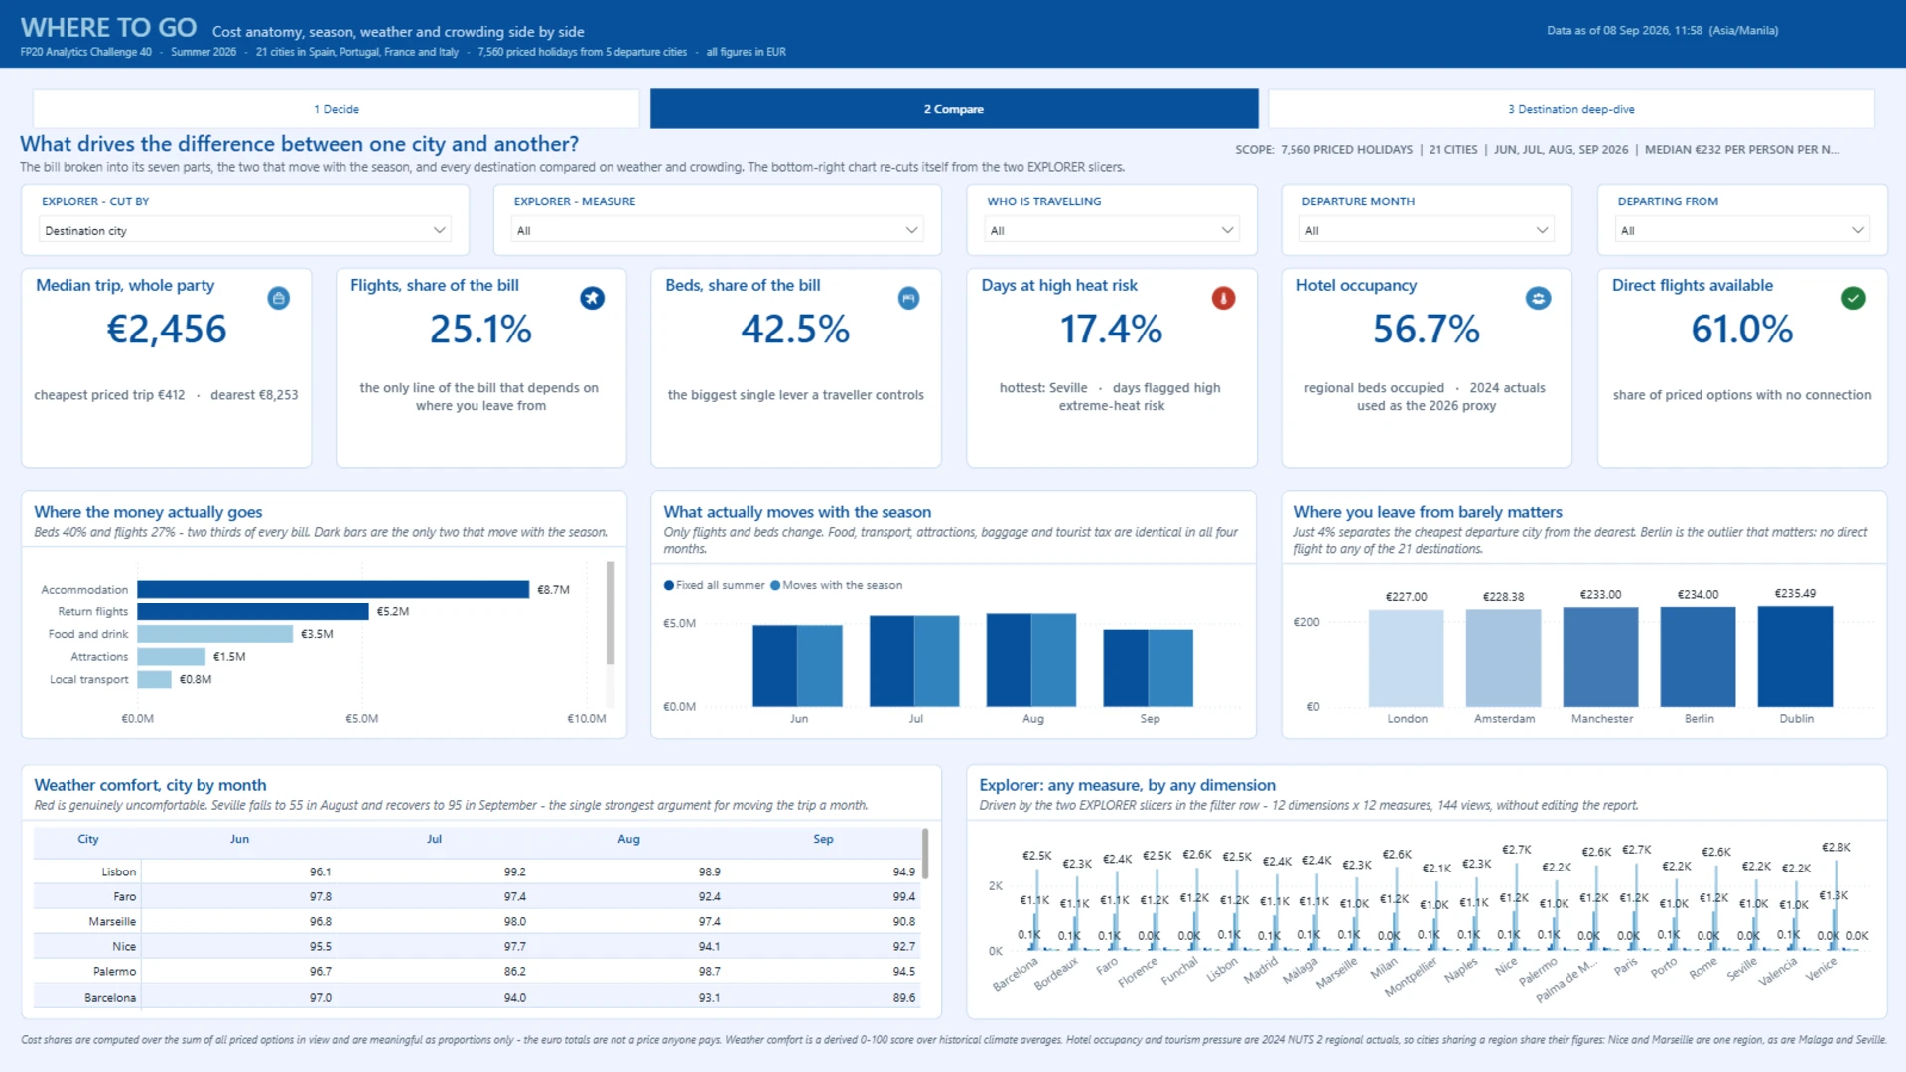
Task: Click the 17.4% high heat risk value
Action: coord(1111,330)
